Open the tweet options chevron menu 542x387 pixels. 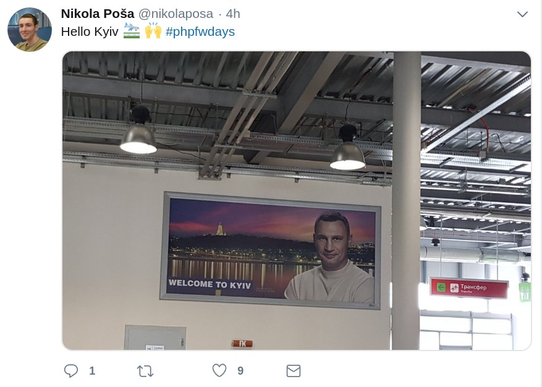pyautogui.click(x=522, y=14)
